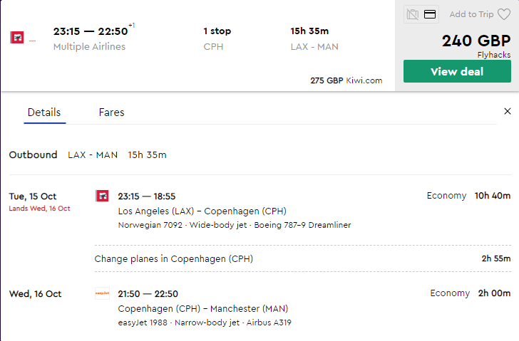
Task: Click the Add to Trip label
Action: pos(471,14)
